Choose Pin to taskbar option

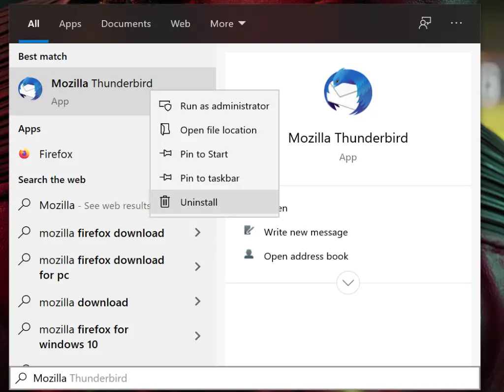point(215,178)
